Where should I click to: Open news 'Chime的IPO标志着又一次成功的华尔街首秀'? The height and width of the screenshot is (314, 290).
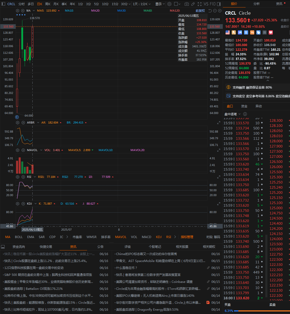(146, 254)
